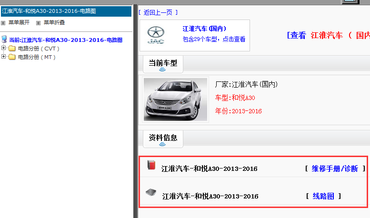
Task: Click the folder icon for 电路分册 (MT)
Action: pos(12,57)
